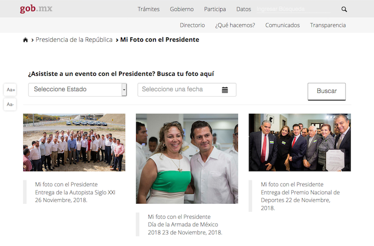
Task: Go to the home breadcrumb icon
Action: tap(26, 40)
